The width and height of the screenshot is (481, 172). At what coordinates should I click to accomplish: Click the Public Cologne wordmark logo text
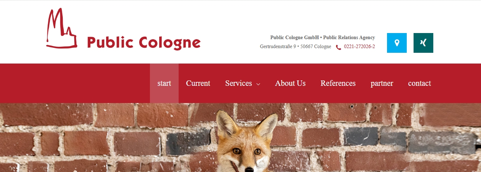[143, 43]
